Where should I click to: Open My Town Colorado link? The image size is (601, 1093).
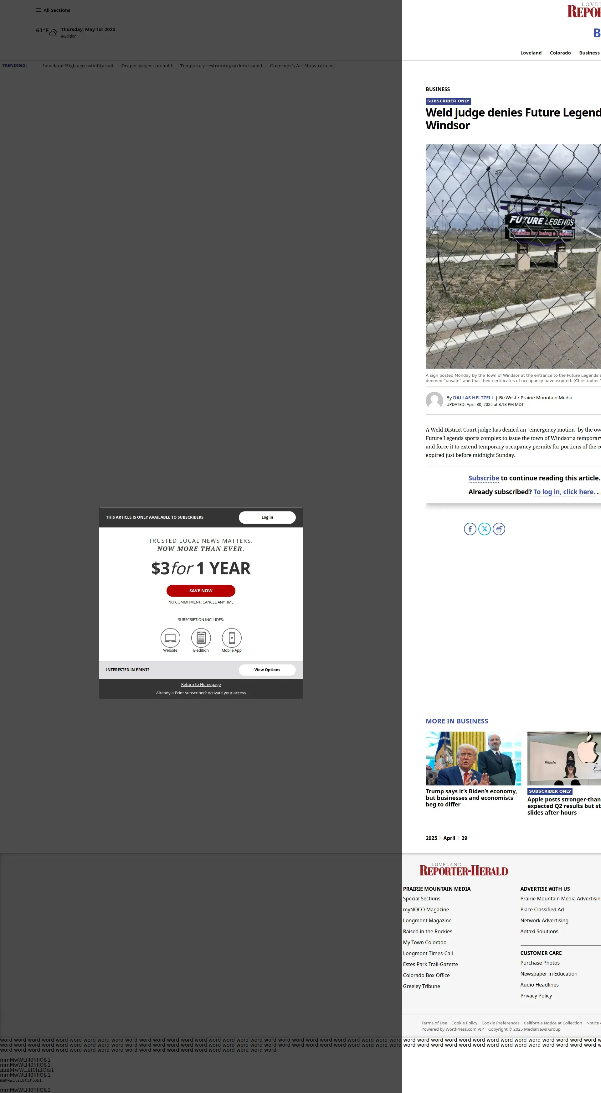(x=424, y=943)
